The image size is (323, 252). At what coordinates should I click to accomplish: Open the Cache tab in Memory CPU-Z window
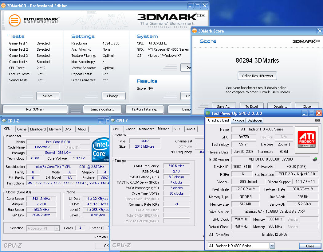click(x=130, y=129)
